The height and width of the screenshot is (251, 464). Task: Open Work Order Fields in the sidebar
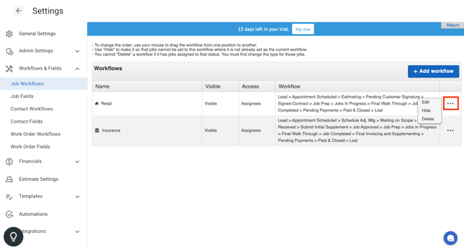(30, 146)
